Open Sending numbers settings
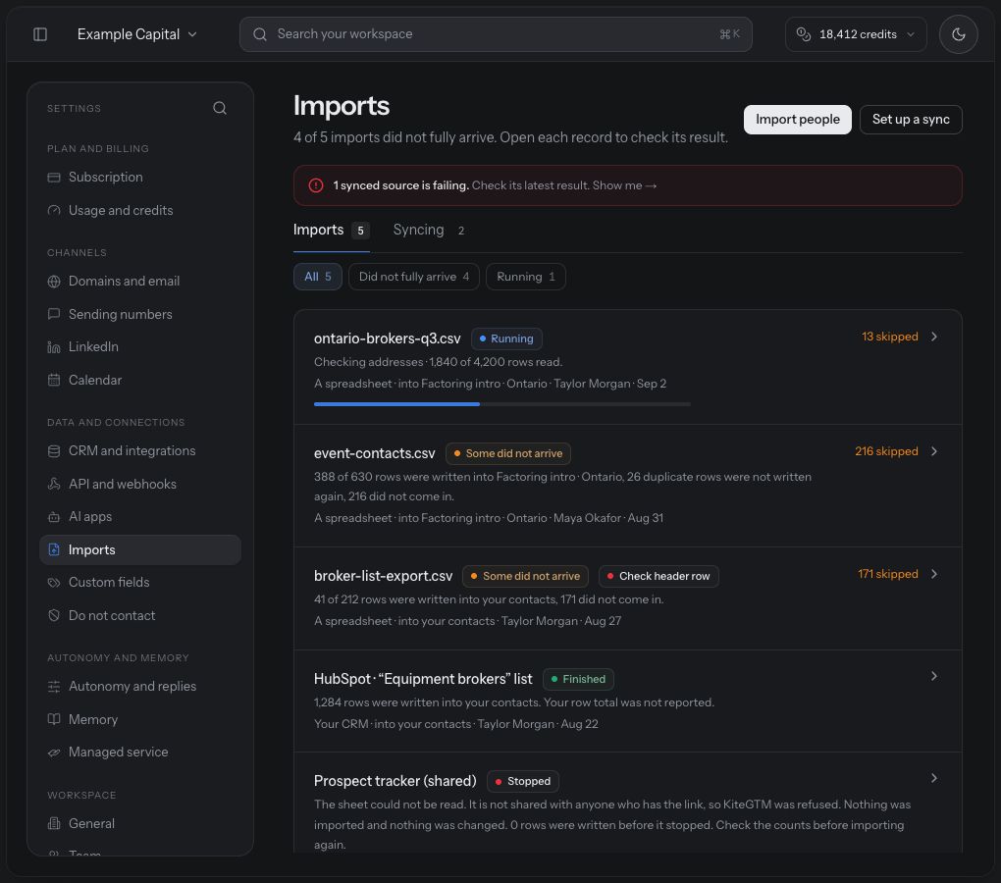1001x883 pixels. [139, 314]
